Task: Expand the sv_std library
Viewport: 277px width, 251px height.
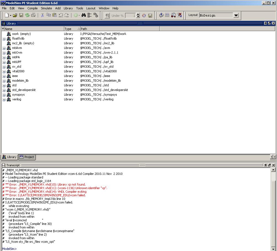Action: 4,67
